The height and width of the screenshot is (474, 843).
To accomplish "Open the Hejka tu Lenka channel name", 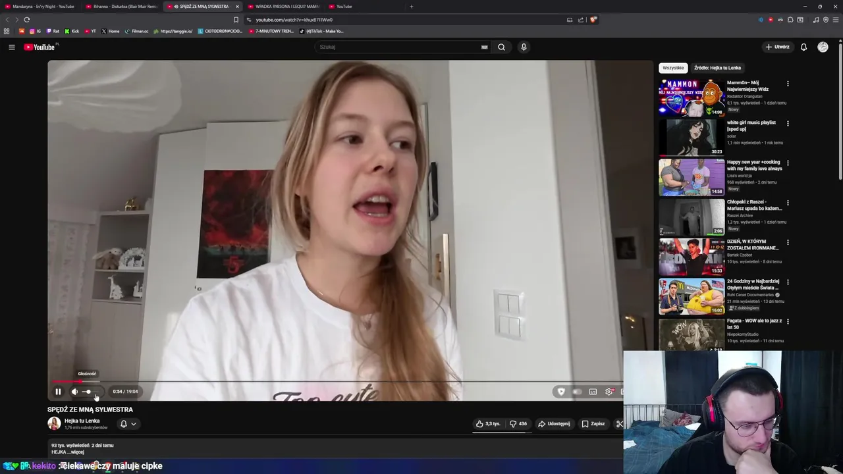I will click(82, 421).
